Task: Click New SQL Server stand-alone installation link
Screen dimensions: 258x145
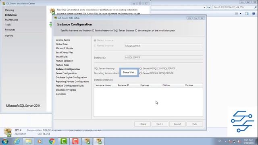Action: 97,10
